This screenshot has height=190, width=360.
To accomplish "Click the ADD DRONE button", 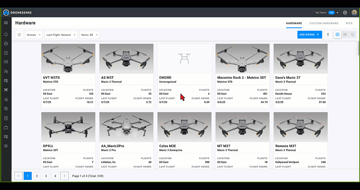I will point(309,35).
